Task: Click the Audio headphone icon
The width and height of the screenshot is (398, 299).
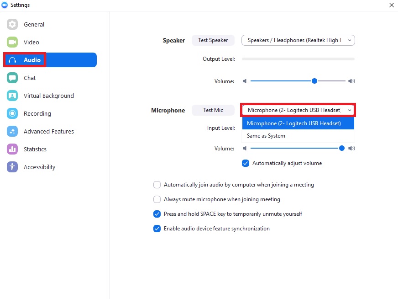Action: pyautogui.click(x=12, y=60)
